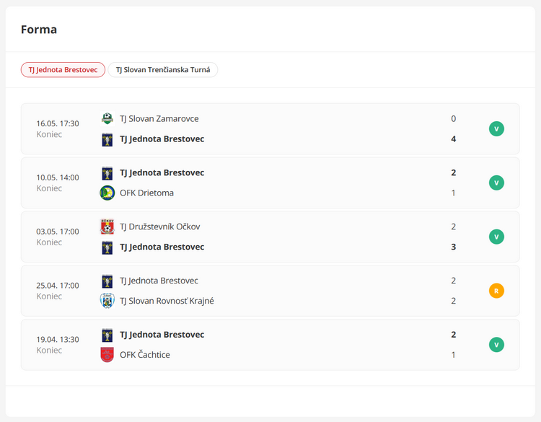Click green V badge for 03.05. match
The height and width of the screenshot is (422, 541).
tap(496, 237)
